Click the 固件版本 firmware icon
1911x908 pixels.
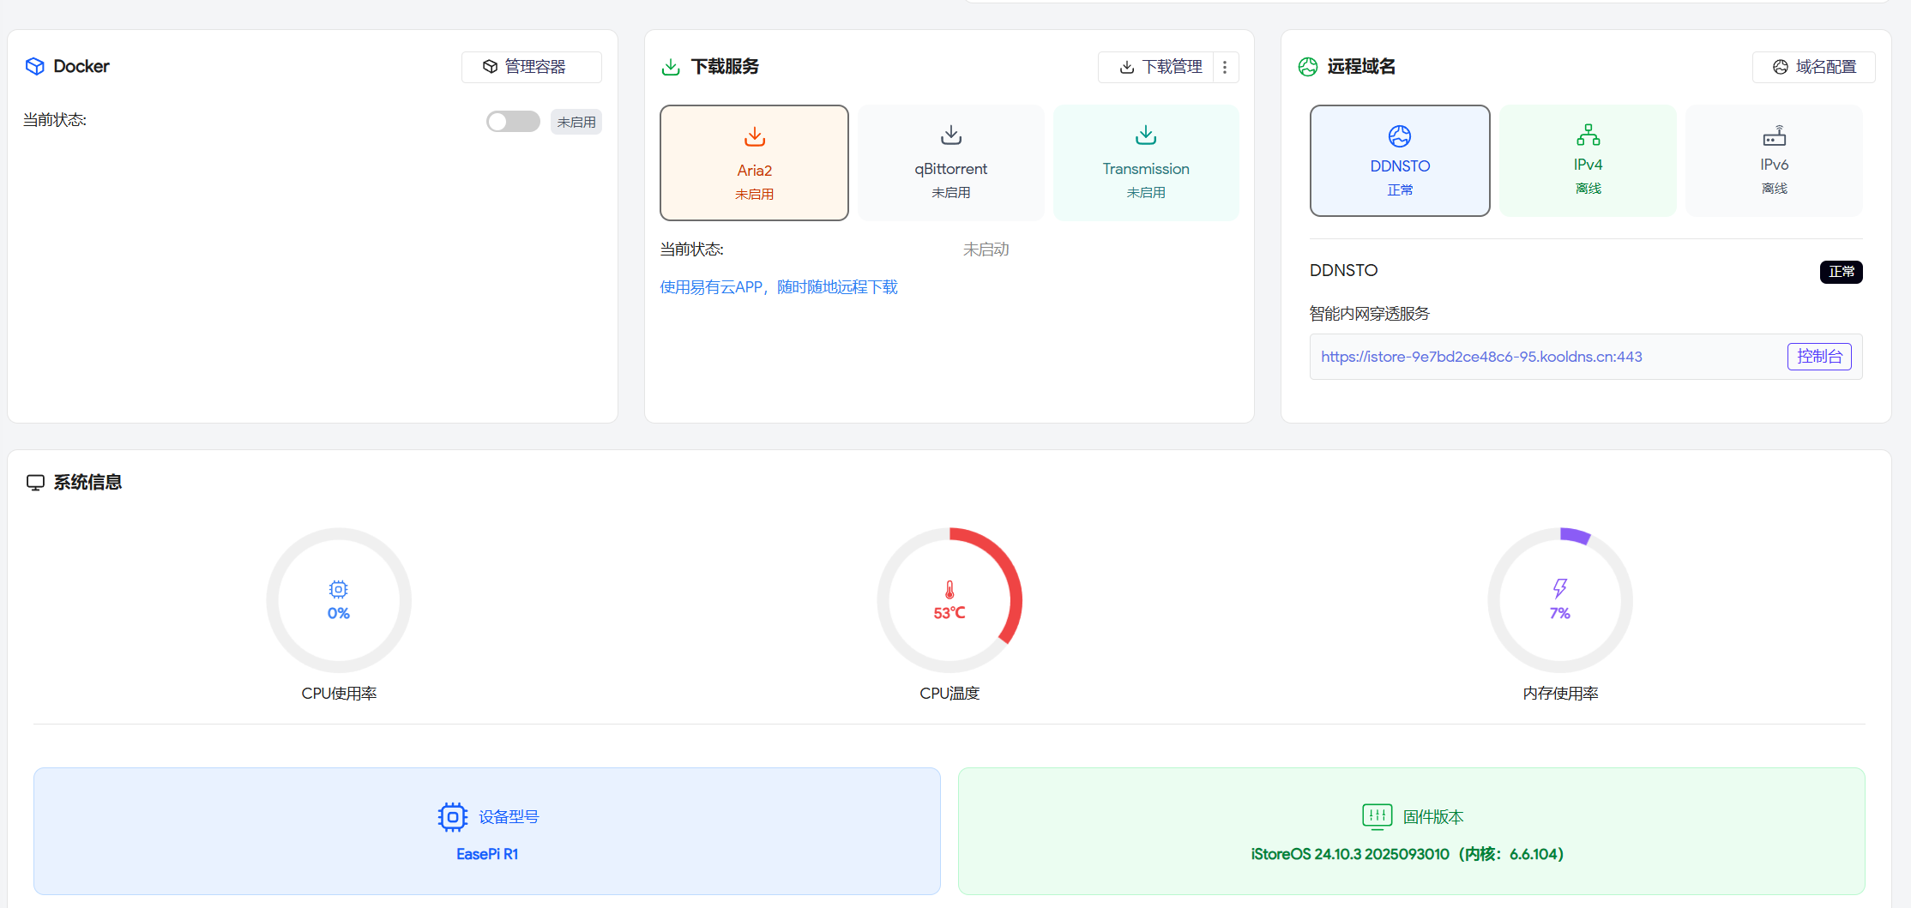pyautogui.click(x=1377, y=816)
